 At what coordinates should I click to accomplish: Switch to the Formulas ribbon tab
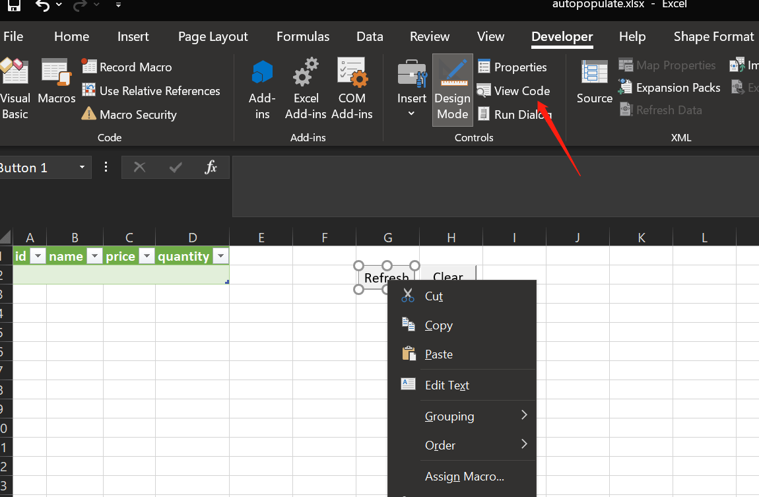coord(302,36)
